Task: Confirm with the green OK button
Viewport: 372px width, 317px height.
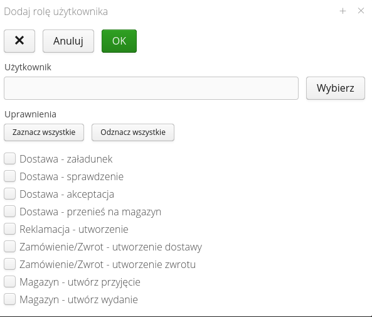Action: click(119, 41)
